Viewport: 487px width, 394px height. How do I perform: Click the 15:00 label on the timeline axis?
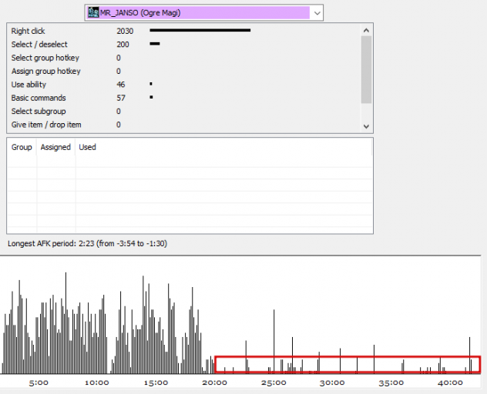(156, 382)
